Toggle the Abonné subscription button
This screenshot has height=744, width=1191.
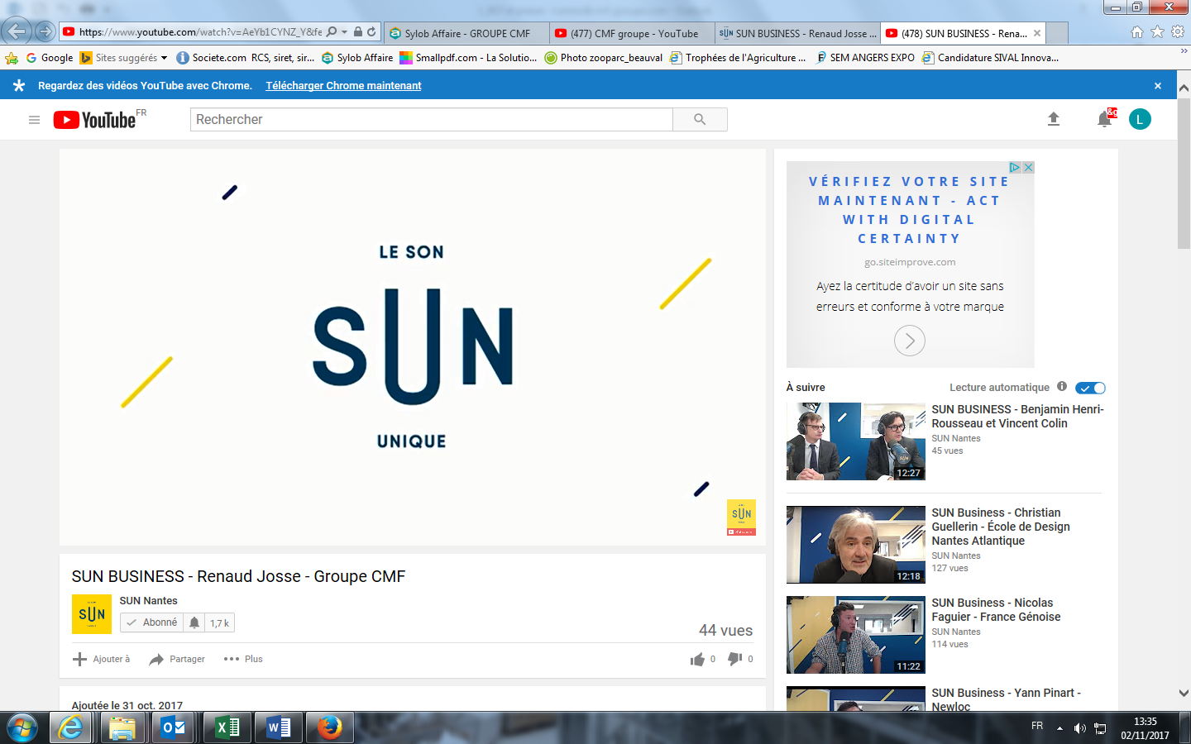click(x=152, y=622)
